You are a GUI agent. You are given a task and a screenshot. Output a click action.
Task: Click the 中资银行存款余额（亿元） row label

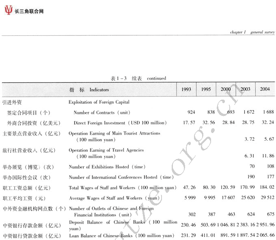pyautogui.click(x=32, y=225)
